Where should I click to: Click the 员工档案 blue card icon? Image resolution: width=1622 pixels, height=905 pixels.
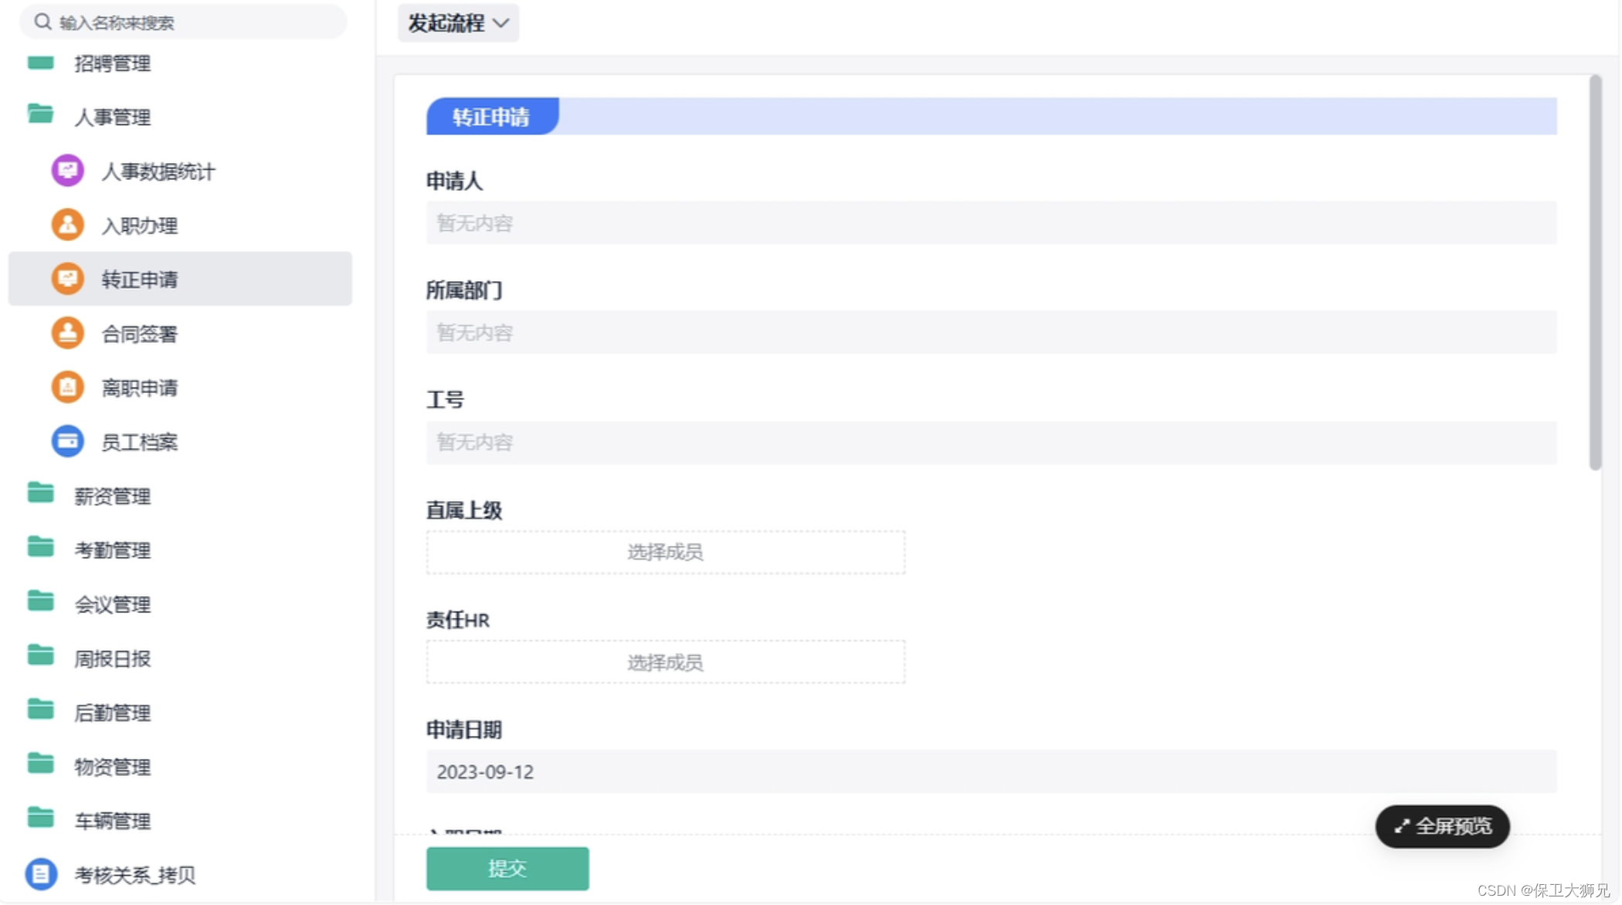pyautogui.click(x=67, y=441)
